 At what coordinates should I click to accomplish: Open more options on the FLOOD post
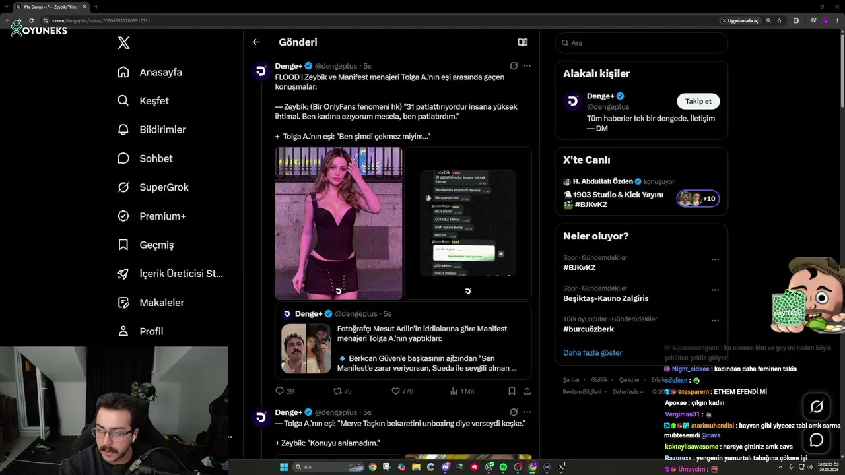[527, 66]
